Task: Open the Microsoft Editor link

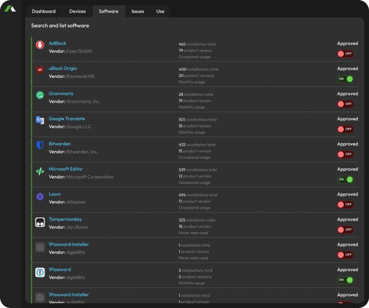Action: 66,169
